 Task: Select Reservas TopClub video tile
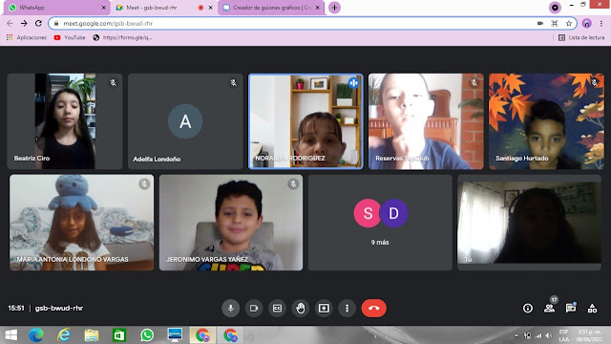426,121
